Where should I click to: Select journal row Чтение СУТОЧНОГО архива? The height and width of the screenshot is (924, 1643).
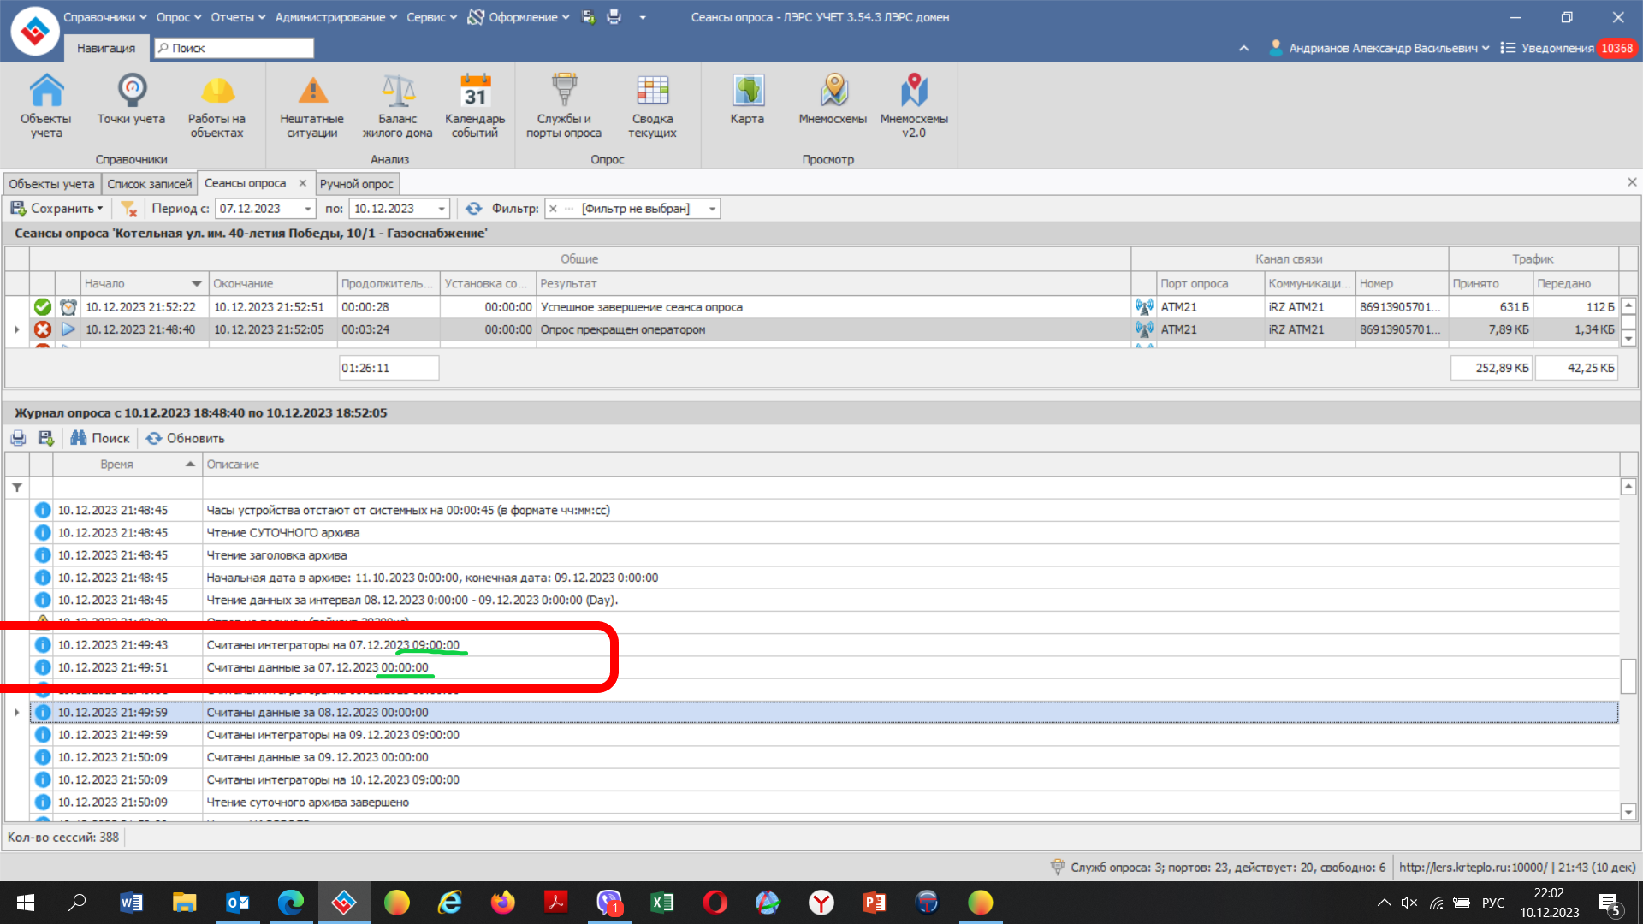pos(825,532)
